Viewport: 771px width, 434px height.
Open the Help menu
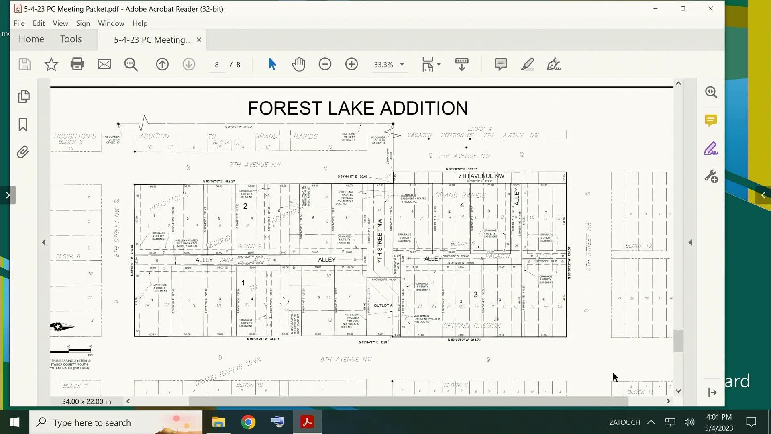click(x=140, y=23)
